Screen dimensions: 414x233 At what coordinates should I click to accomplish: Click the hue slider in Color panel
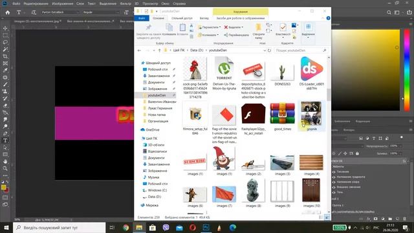point(407,70)
